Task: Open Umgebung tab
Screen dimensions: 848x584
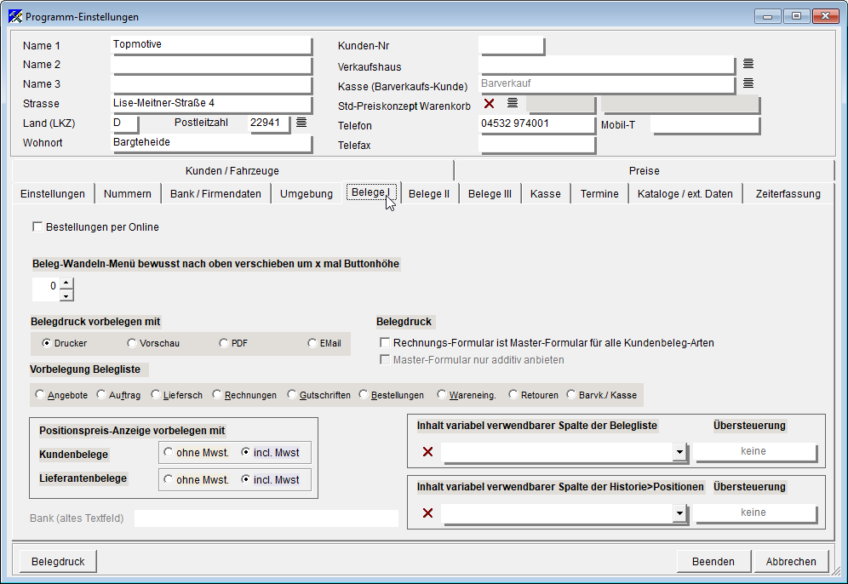Action: [x=307, y=193]
